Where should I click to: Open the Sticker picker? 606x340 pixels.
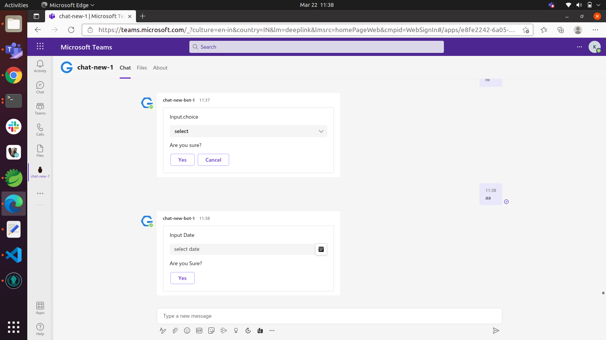(x=211, y=331)
